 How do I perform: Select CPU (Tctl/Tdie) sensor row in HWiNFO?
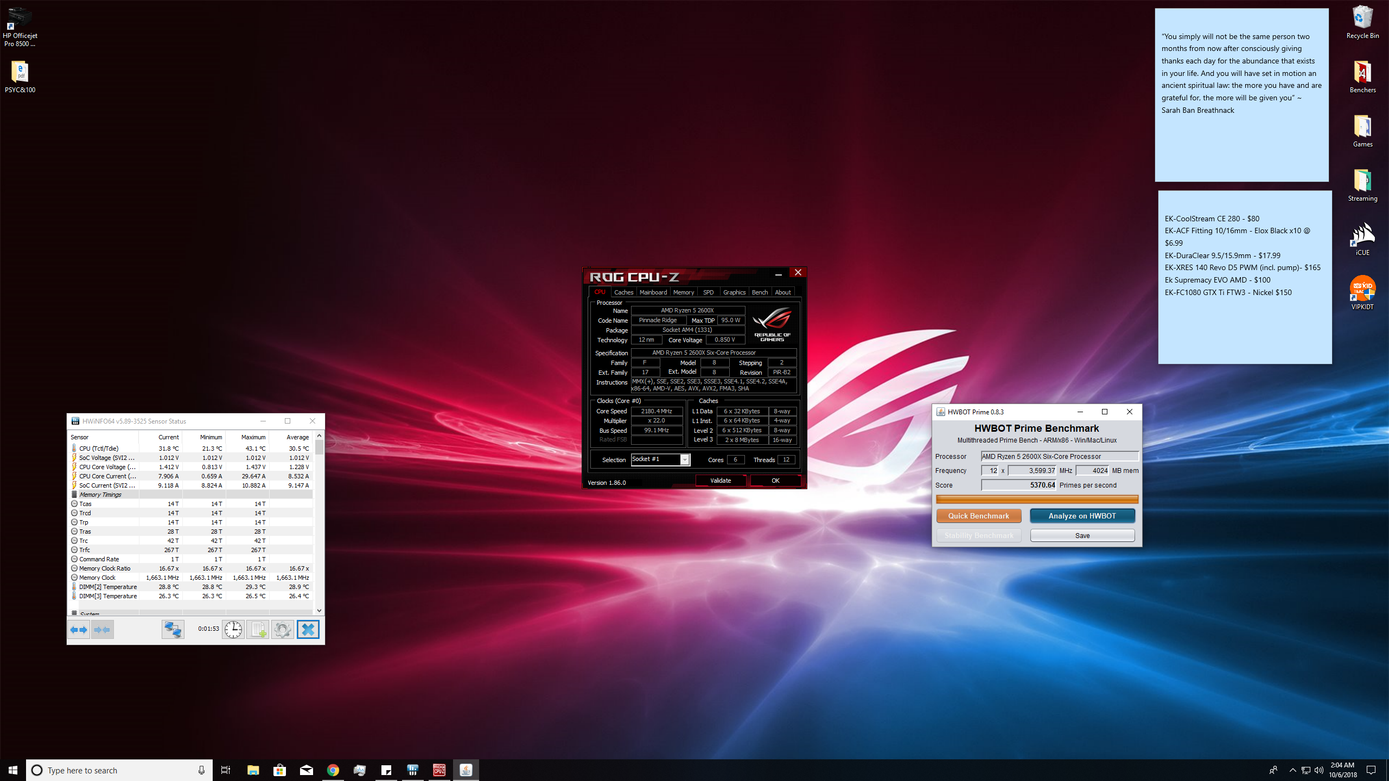coord(190,449)
